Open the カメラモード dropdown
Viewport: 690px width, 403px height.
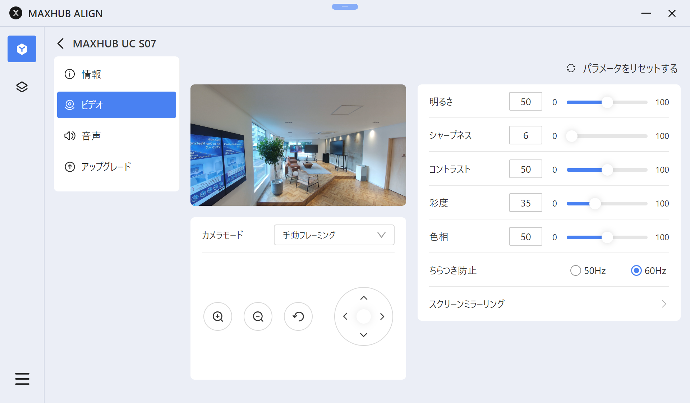point(334,235)
